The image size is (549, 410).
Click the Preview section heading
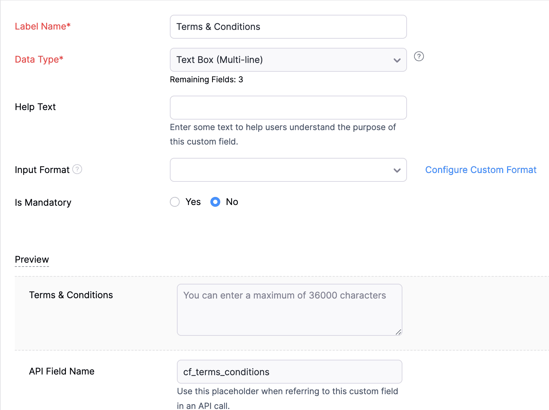point(32,260)
